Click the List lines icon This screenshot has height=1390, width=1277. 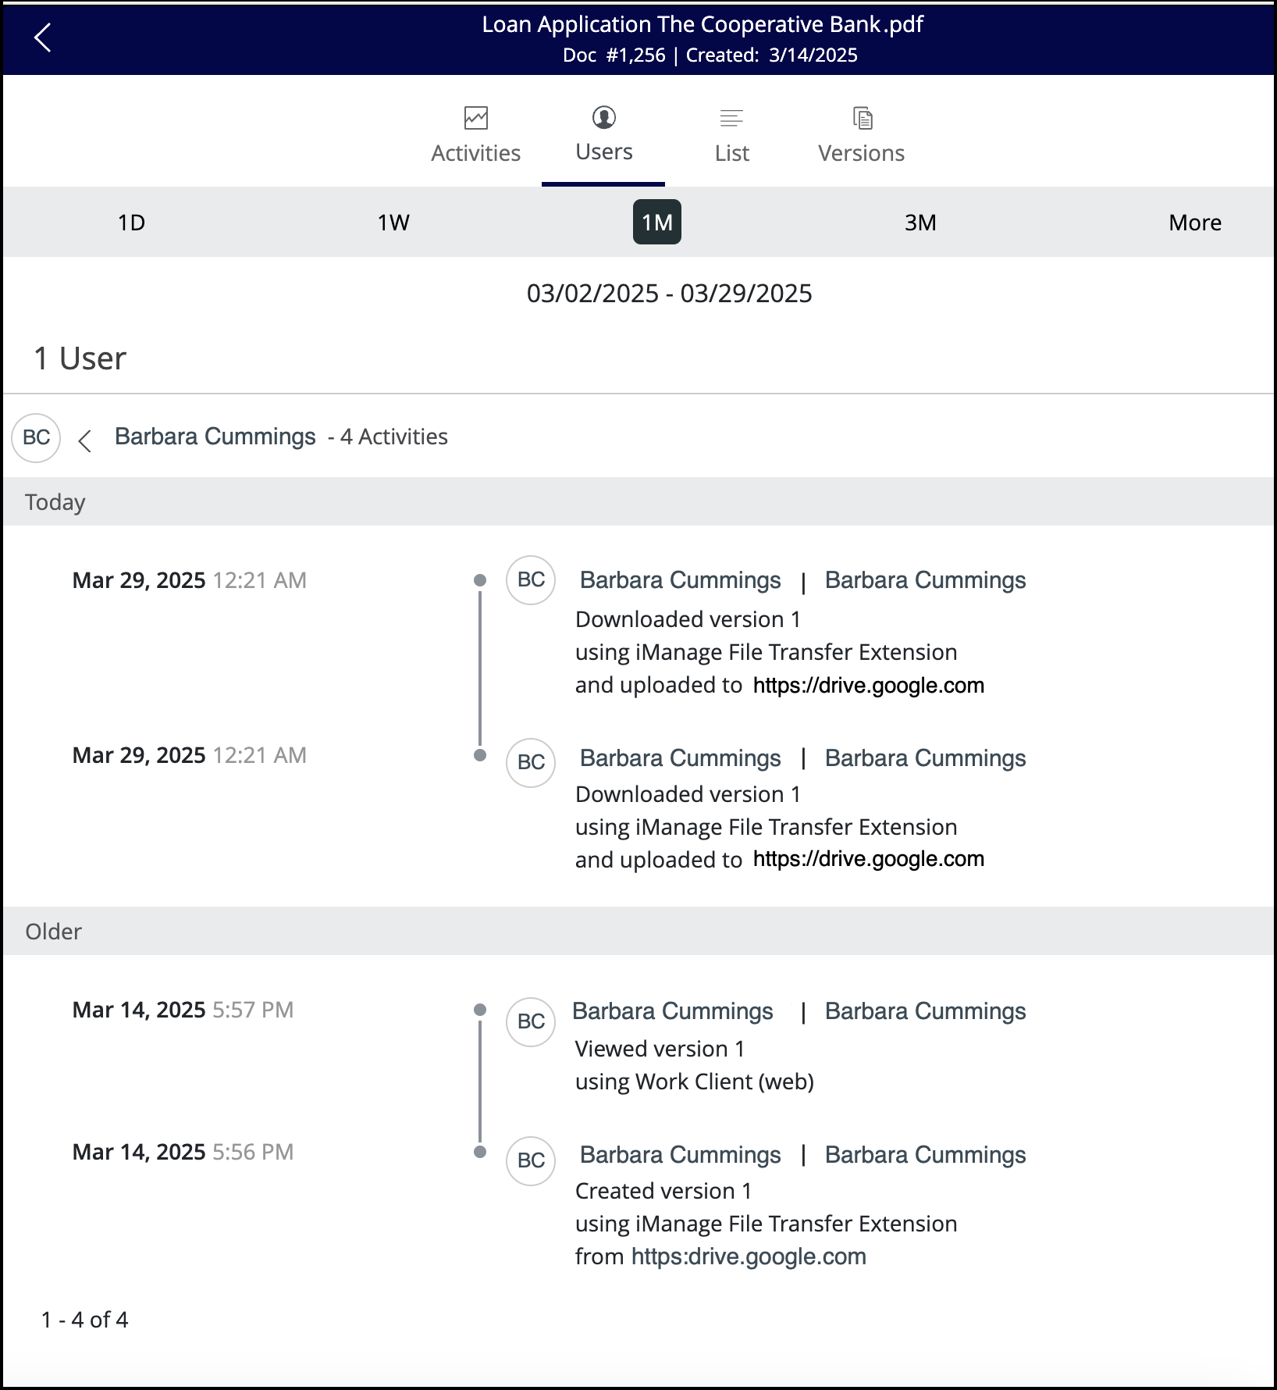tap(731, 118)
